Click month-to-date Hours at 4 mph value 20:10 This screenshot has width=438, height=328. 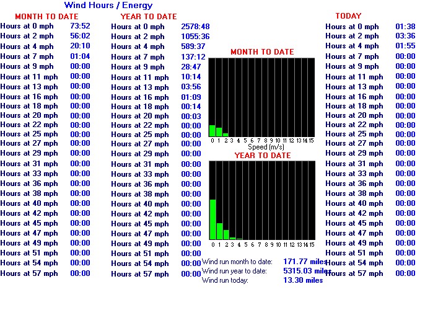tap(80, 46)
